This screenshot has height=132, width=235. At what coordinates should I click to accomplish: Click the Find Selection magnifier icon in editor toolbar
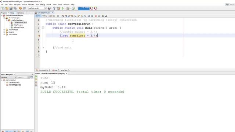tap(63, 16)
